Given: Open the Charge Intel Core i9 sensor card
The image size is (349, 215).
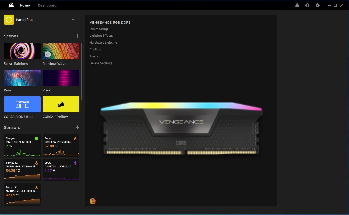Looking at the screenshot, I should point(22,145).
